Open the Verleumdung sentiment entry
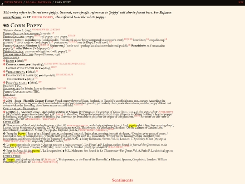This screenshot has height=184, width=245. point(15,72)
